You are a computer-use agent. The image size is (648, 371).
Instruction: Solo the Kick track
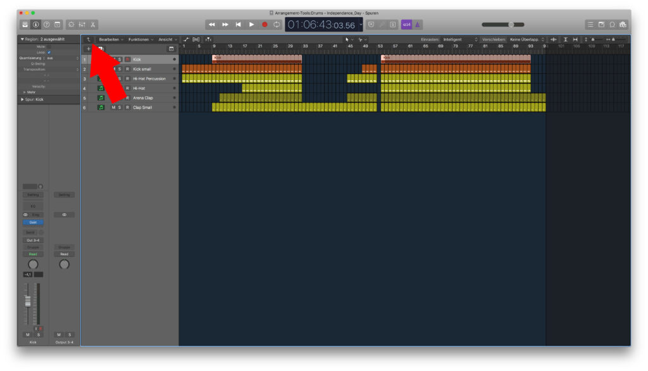(x=120, y=59)
